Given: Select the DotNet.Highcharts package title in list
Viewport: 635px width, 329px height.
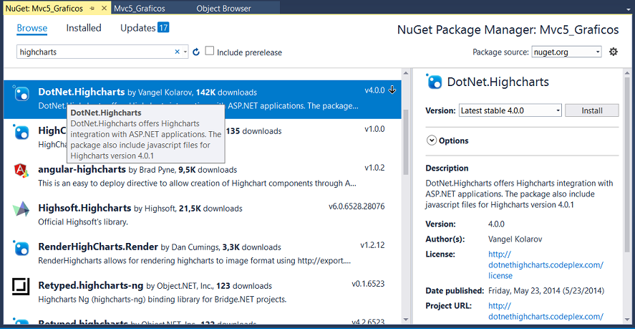Looking at the screenshot, I should tap(82, 92).
